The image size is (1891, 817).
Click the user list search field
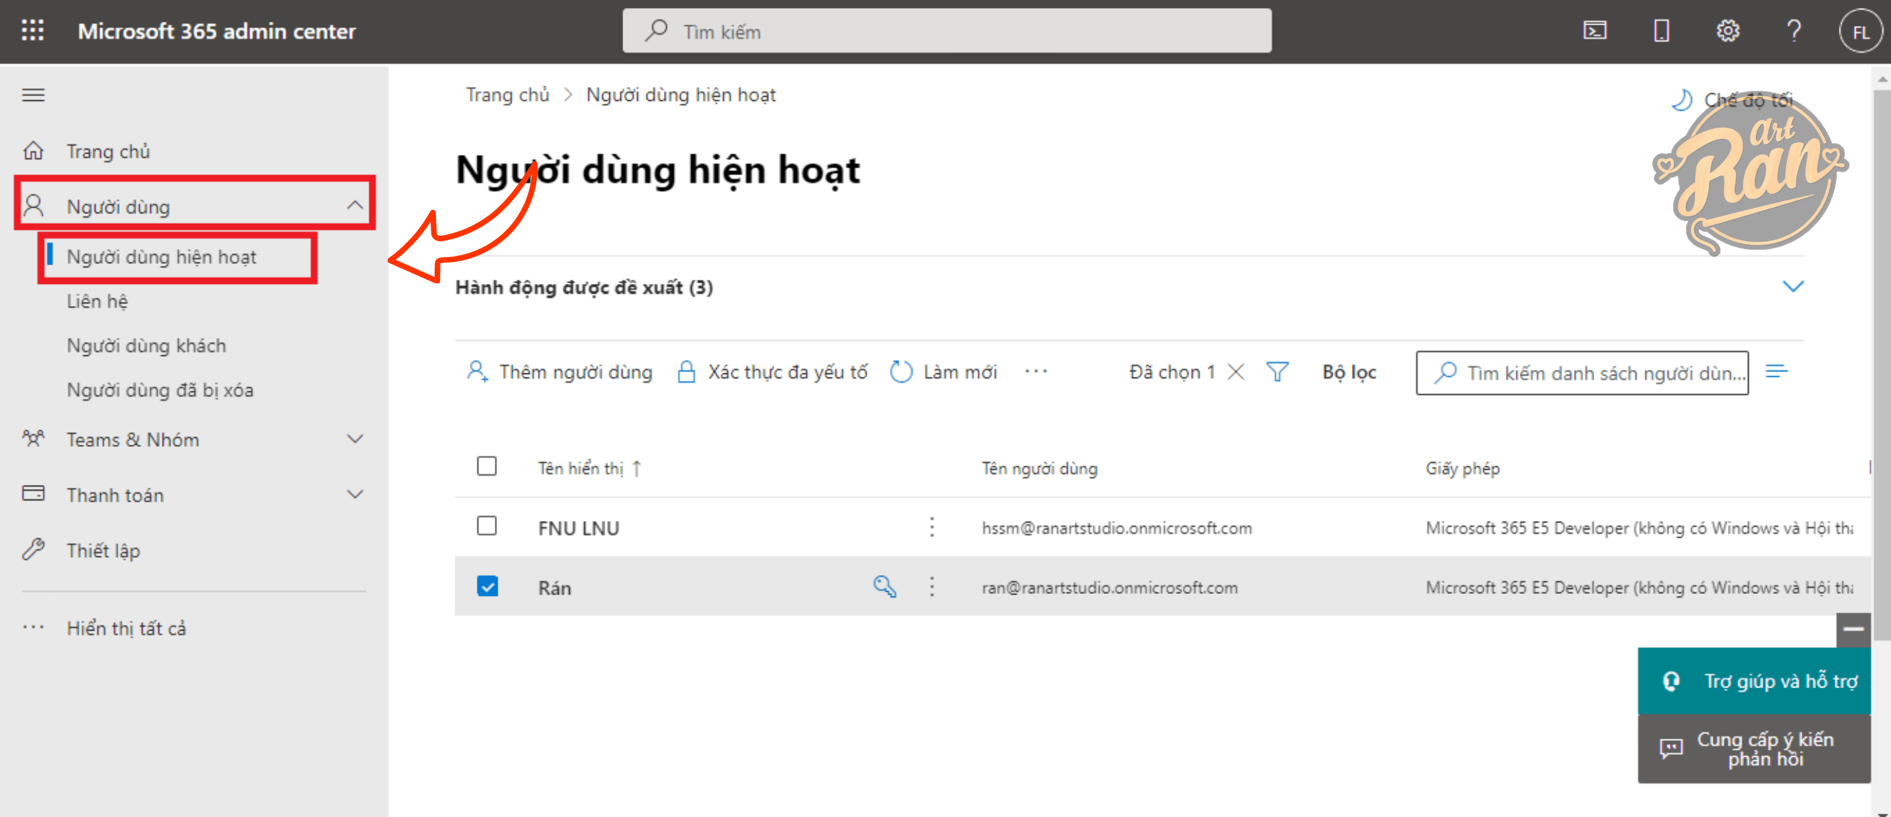click(1582, 373)
